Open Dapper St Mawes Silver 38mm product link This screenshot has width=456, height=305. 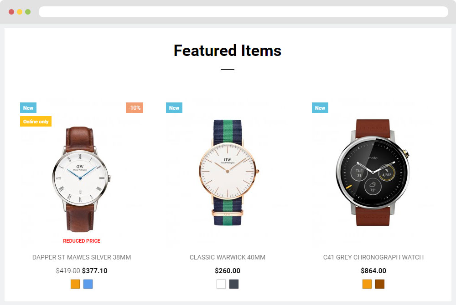[82, 257]
